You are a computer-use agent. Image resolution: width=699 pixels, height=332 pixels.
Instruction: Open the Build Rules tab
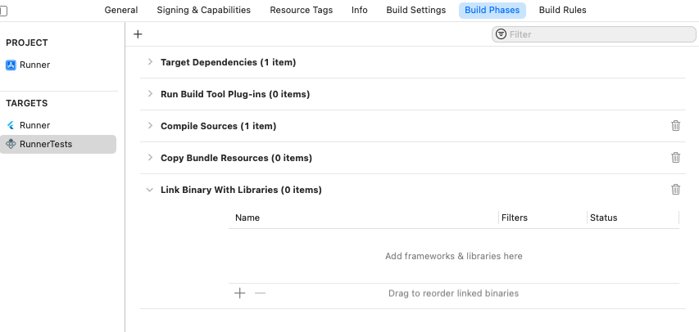(x=562, y=10)
